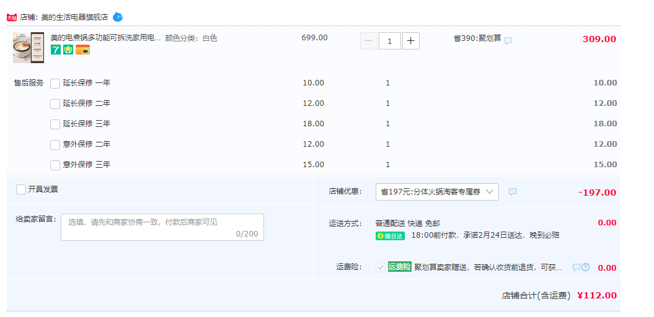654x317 pixels.
Task: Click the 普通配送 快递 免邮 shipping text
Action: tap(408, 224)
